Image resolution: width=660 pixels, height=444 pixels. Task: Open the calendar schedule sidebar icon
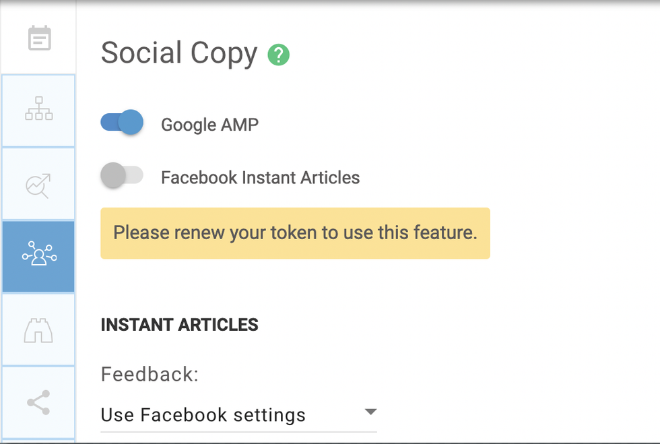[39, 38]
